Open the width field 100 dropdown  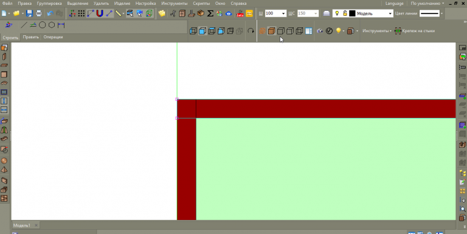[283, 14]
